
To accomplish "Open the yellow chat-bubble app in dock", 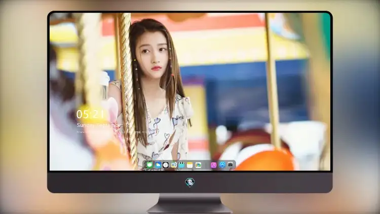I will coord(173,165).
